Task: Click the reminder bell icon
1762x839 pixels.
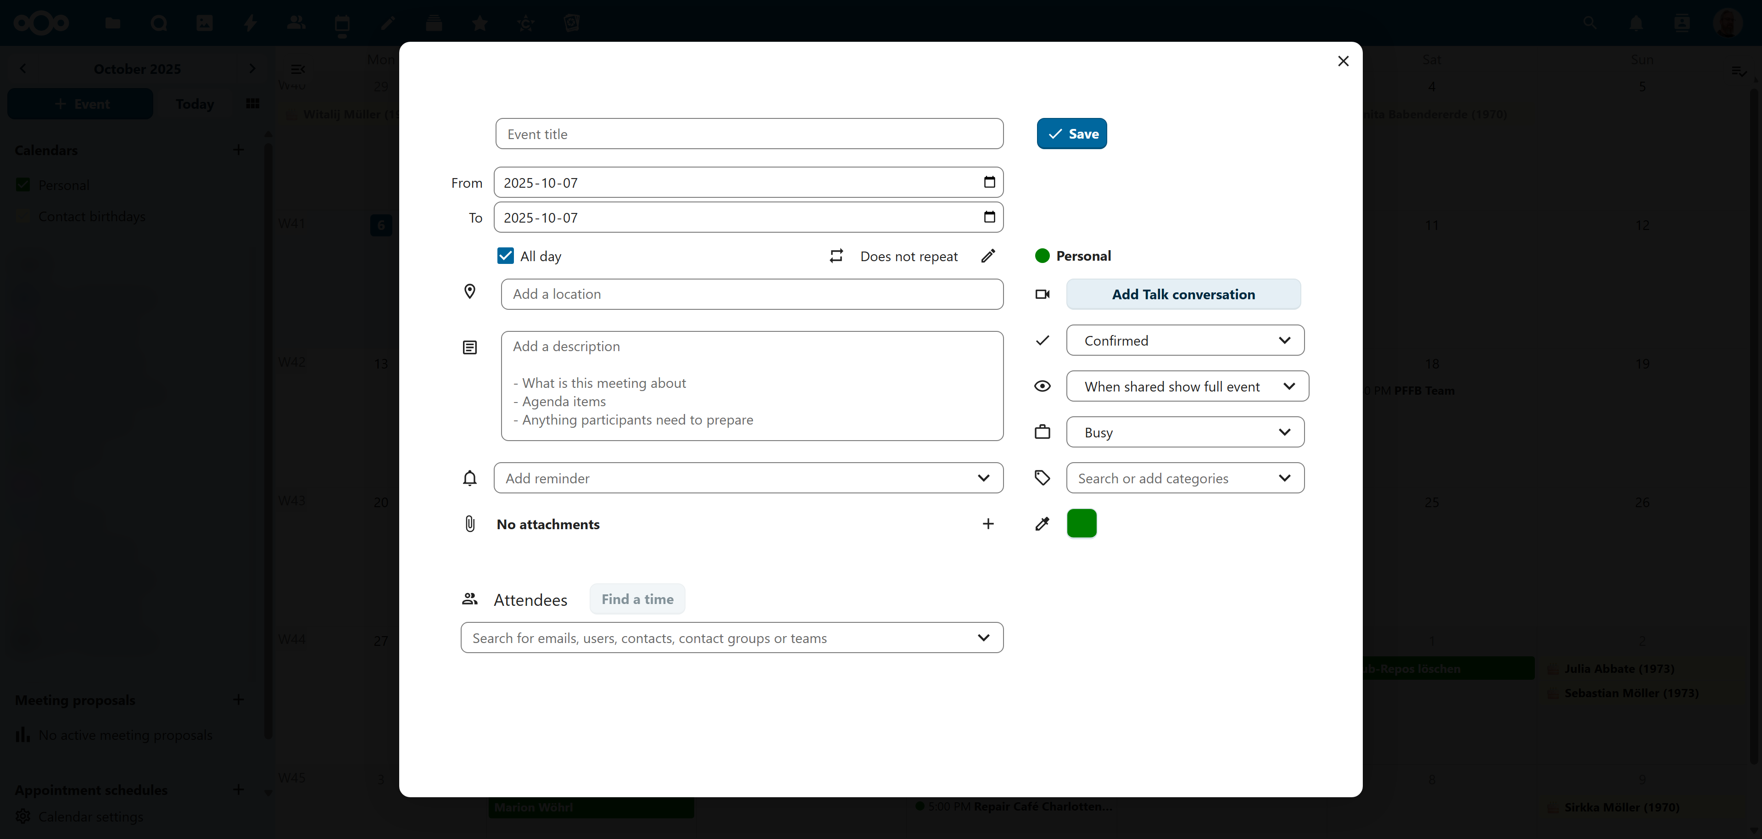Action: point(470,478)
